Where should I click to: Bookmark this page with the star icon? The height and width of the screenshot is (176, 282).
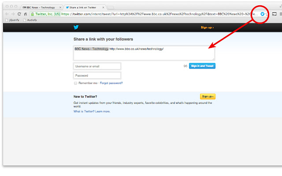267,14
